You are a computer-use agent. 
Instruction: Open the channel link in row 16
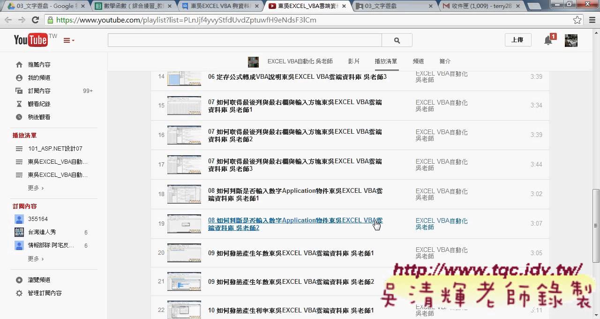(442, 136)
